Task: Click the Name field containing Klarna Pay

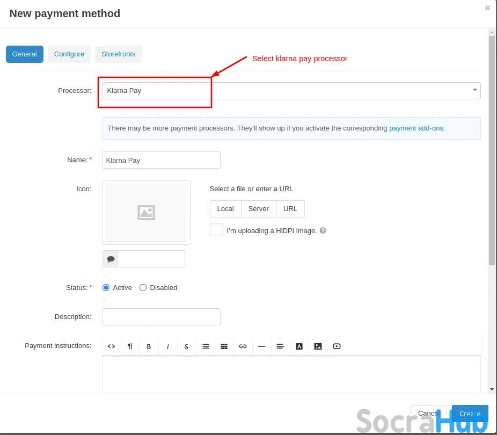Action: pos(162,160)
